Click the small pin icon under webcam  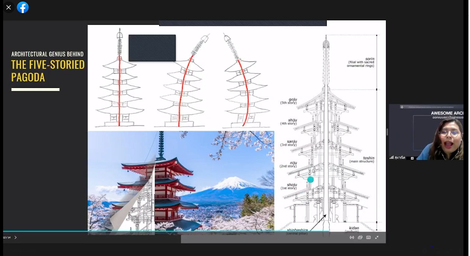tap(412, 158)
